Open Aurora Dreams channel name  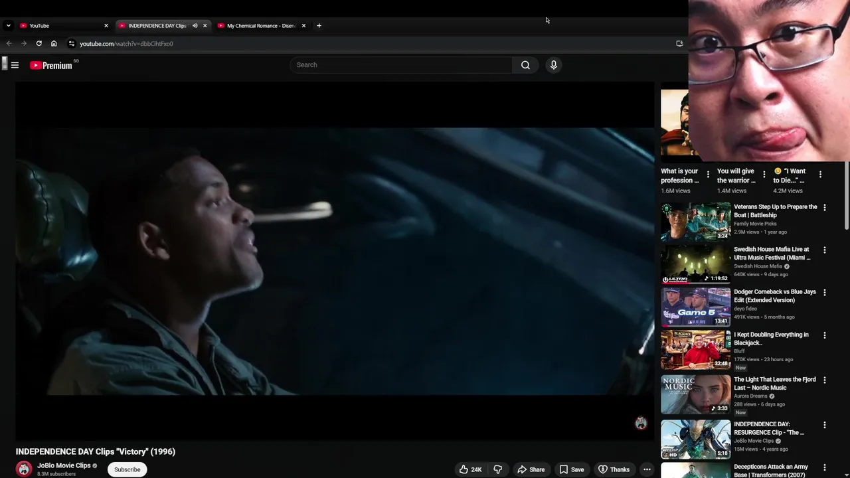pos(750,396)
